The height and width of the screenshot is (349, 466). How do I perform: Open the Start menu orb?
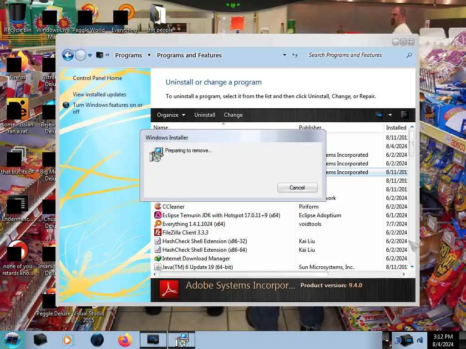[12, 340]
